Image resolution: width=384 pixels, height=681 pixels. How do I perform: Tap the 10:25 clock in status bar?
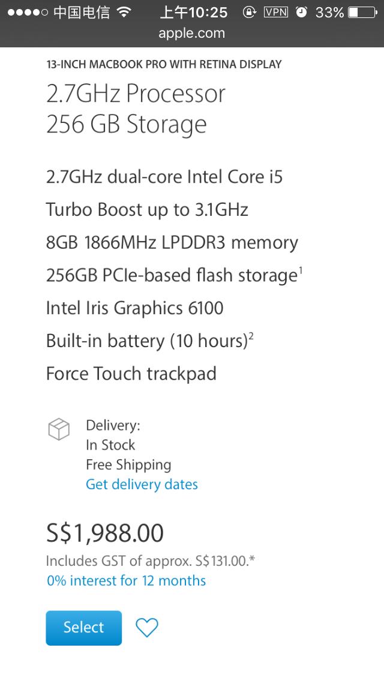195,12
